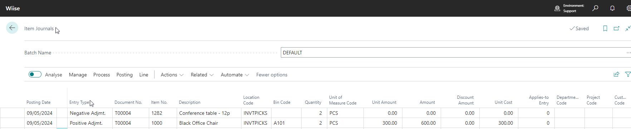The width and height of the screenshot is (631, 129).
Task: Open the Manage menu
Action: pyautogui.click(x=78, y=75)
